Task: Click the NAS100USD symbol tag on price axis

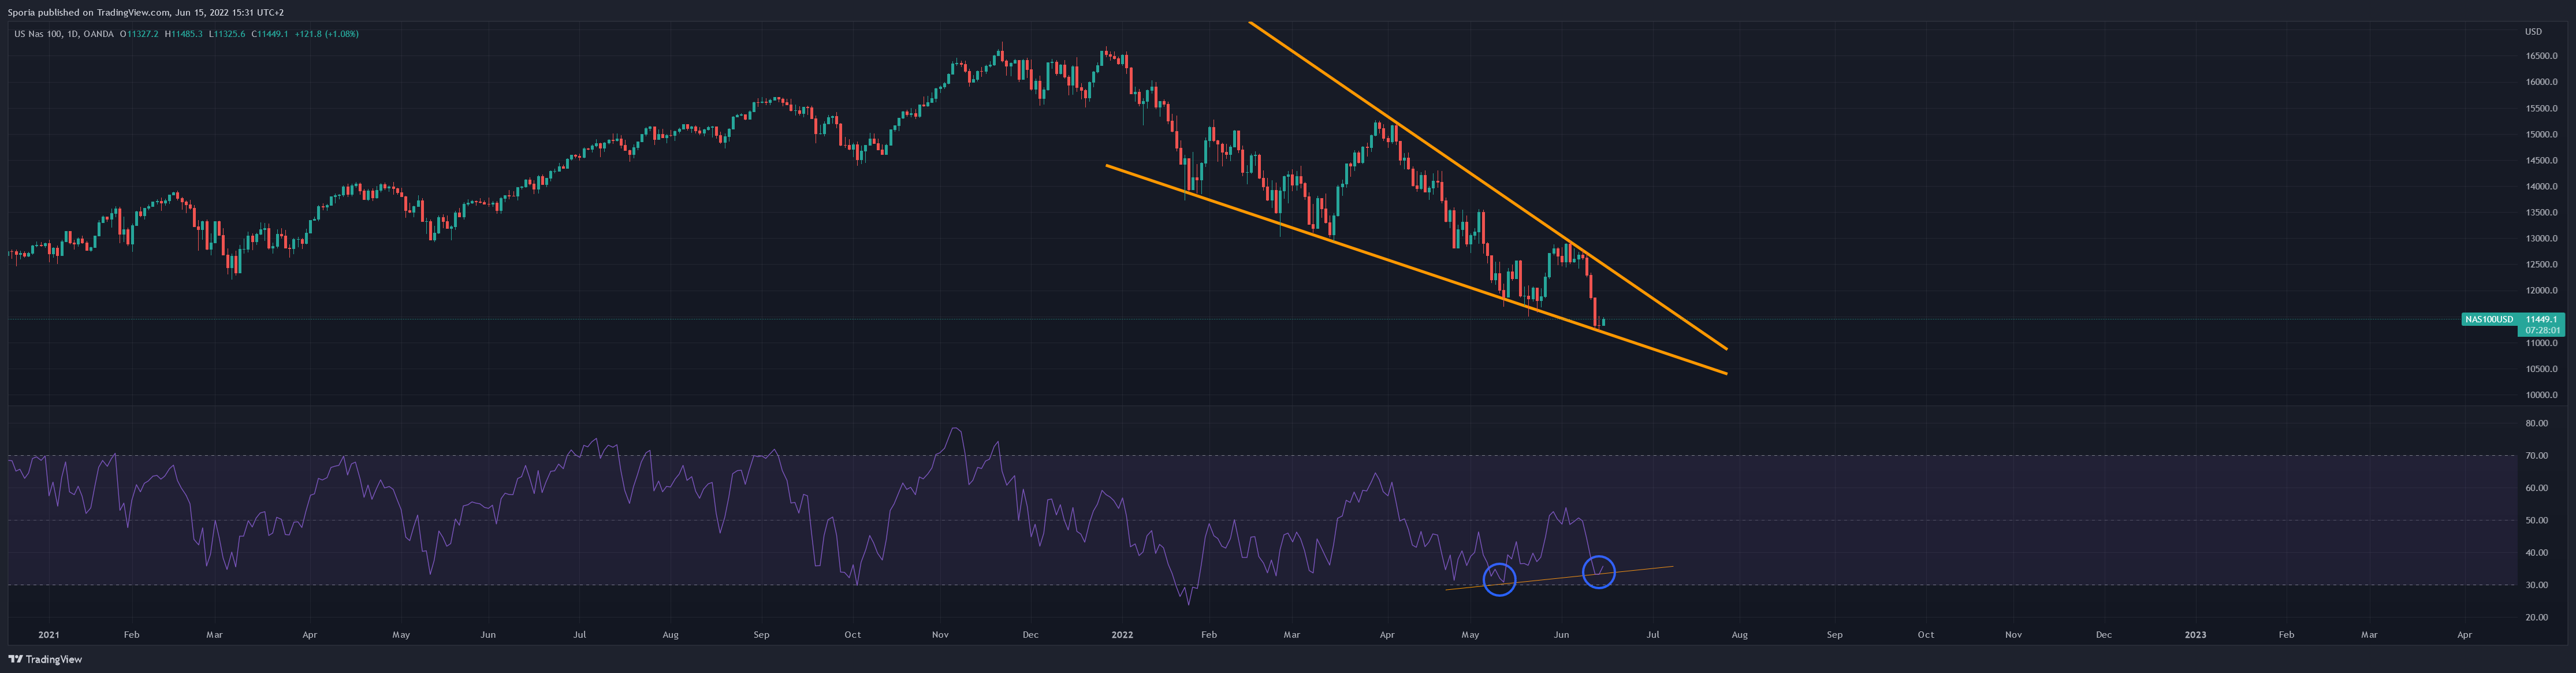Action: [x=2488, y=319]
